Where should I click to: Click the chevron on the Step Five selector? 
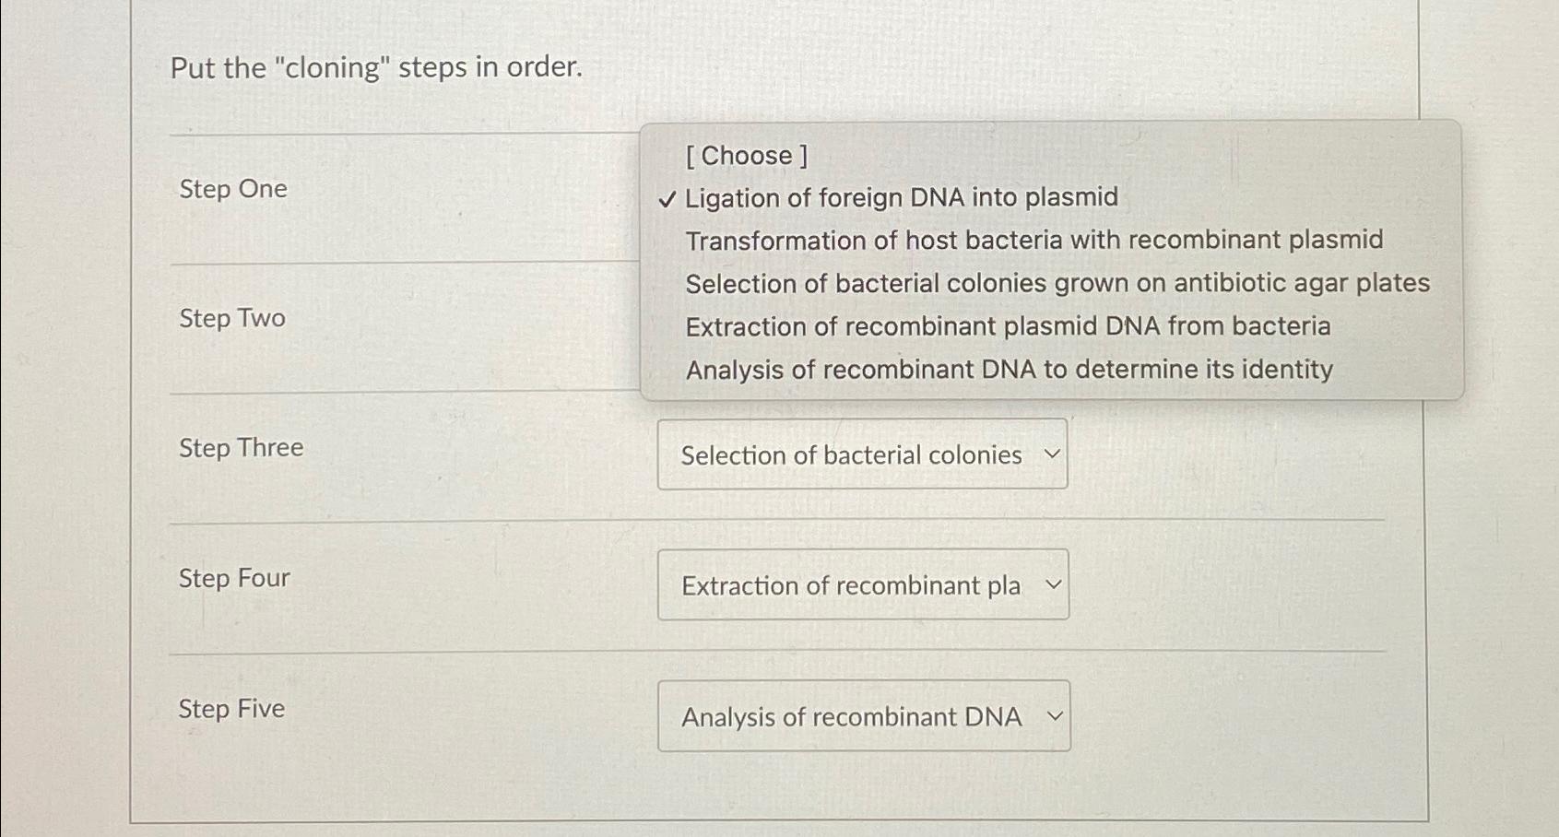[x=1054, y=716]
